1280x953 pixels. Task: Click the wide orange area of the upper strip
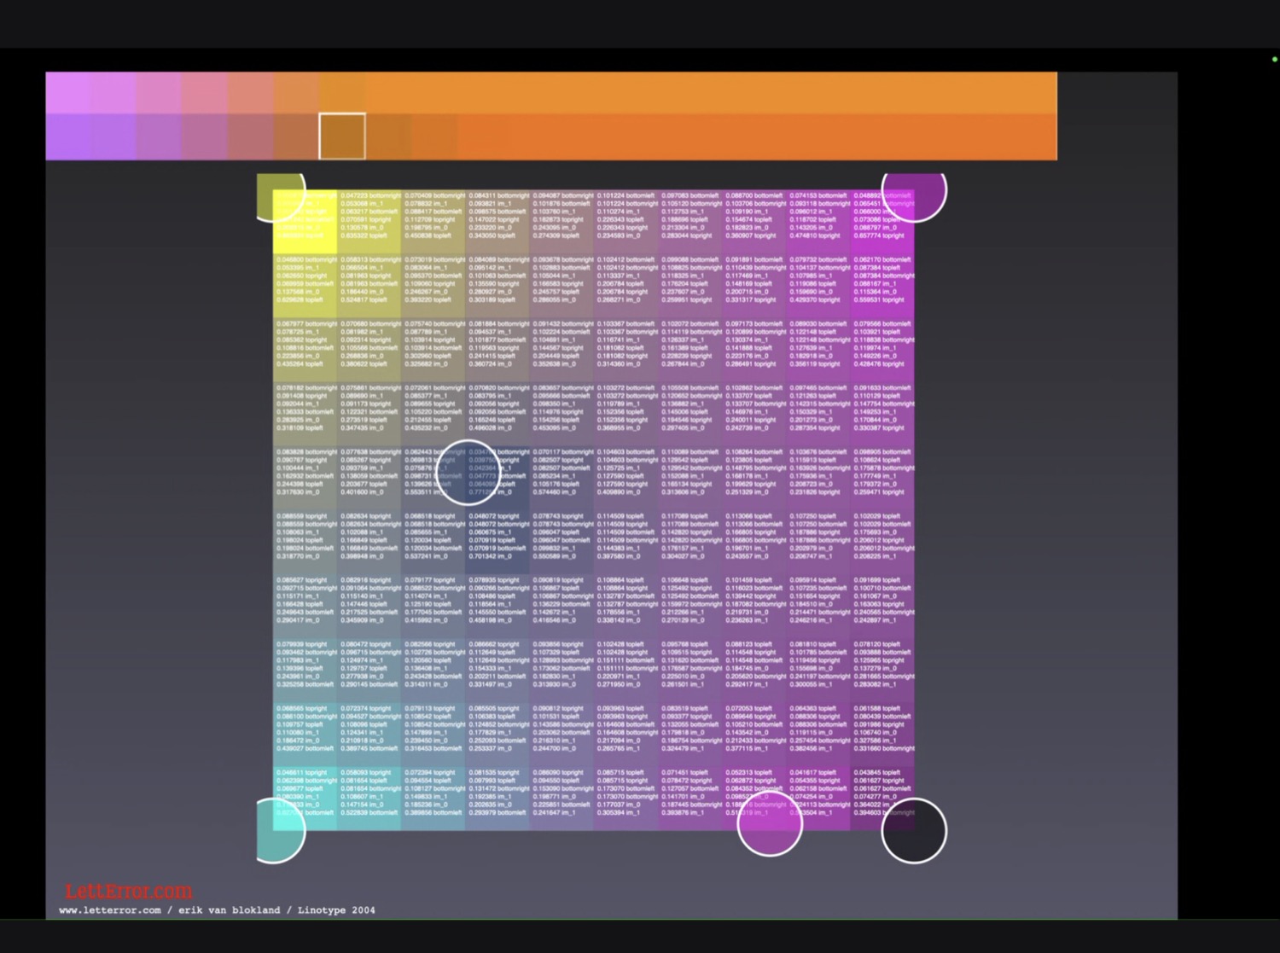click(x=712, y=93)
